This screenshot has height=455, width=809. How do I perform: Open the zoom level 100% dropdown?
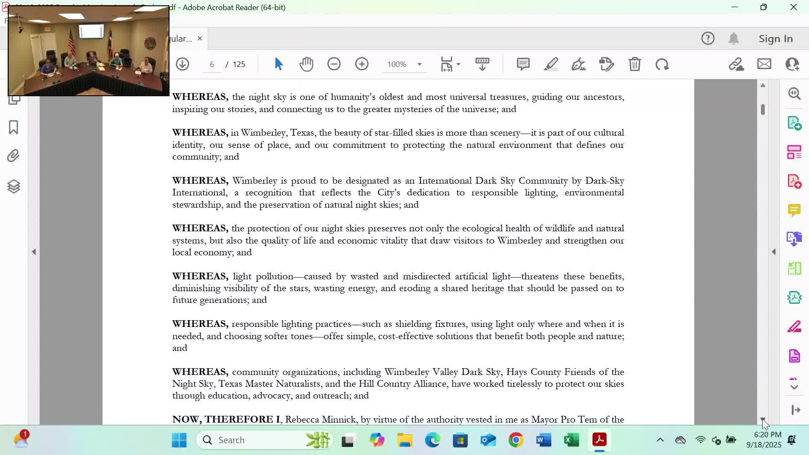pos(419,64)
